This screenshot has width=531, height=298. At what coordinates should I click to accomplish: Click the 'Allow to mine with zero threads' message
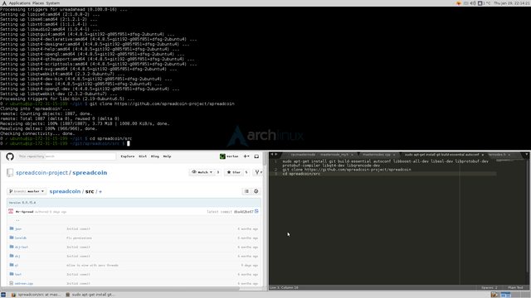[92, 266]
